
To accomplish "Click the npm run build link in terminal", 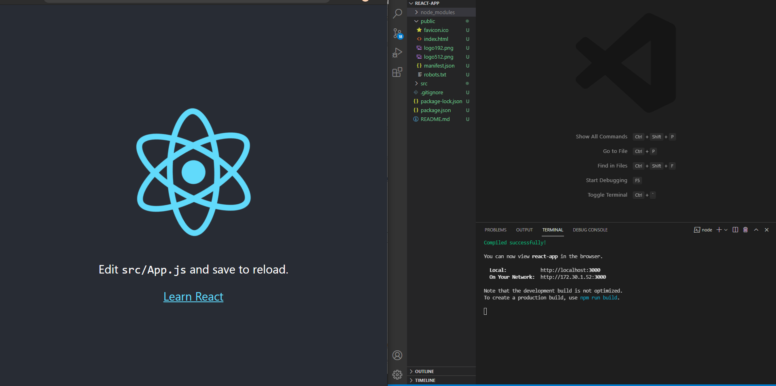I will point(599,297).
